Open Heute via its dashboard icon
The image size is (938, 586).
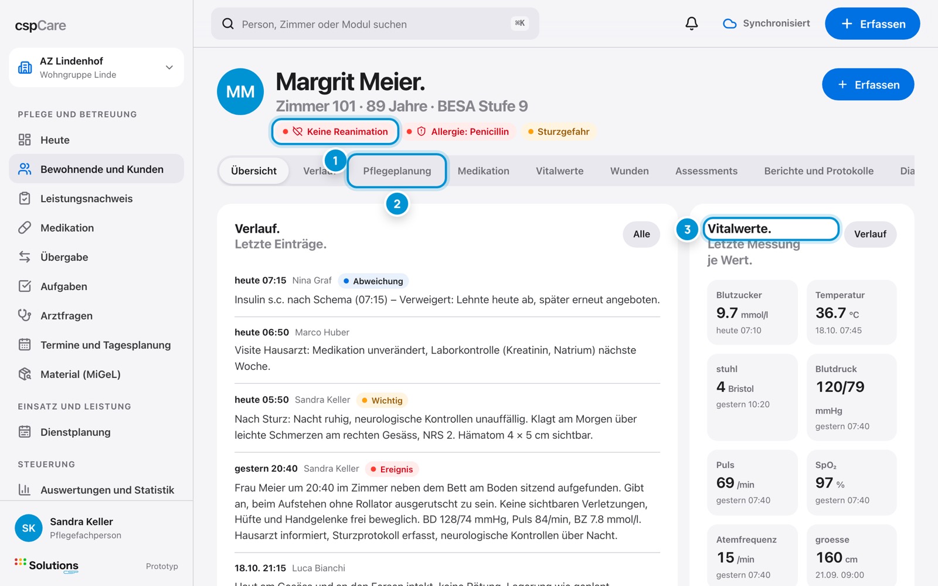point(25,139)
